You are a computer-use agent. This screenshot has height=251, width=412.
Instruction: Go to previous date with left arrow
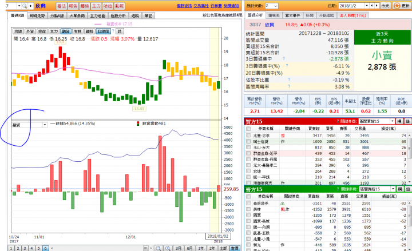click(x=372, y=6)
